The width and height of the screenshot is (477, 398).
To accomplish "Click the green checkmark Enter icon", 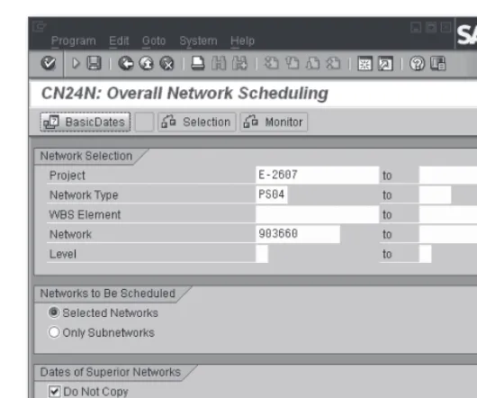I will click(48, 63).
